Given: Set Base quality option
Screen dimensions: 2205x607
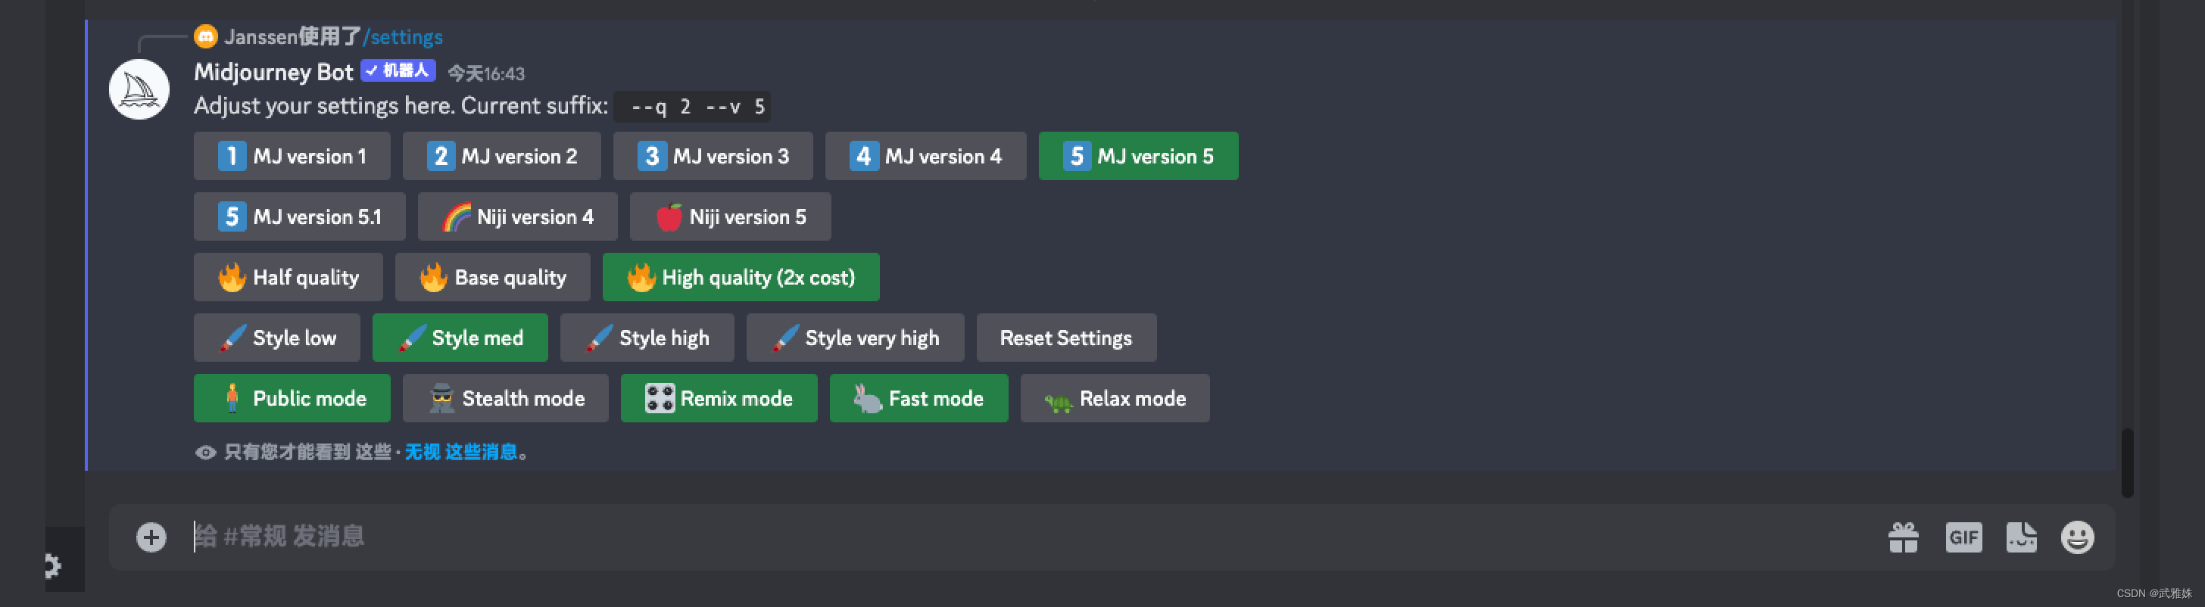Looking at the screenshot, I should click(x=493, y=277).
